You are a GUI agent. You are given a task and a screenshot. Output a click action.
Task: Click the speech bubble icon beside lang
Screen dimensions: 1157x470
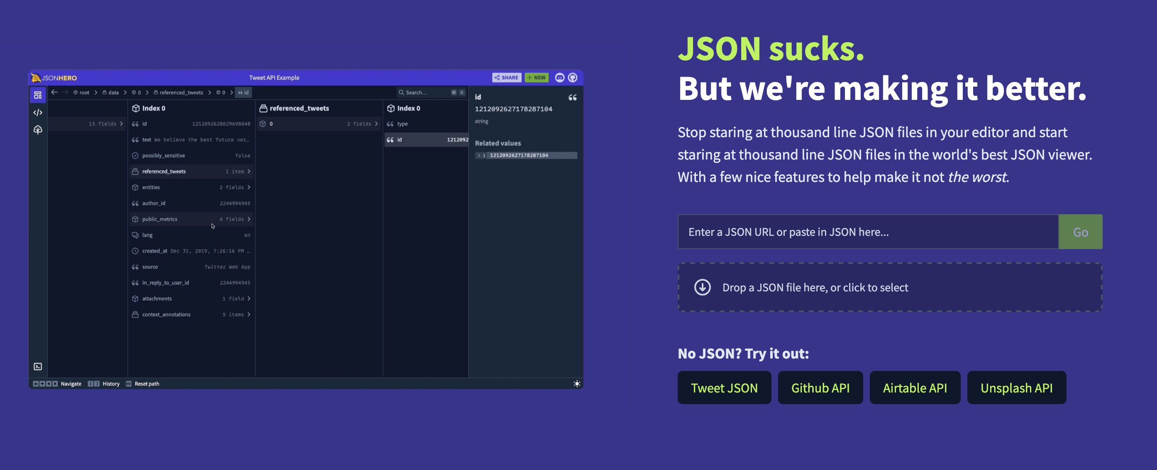[x=135, y=235]
